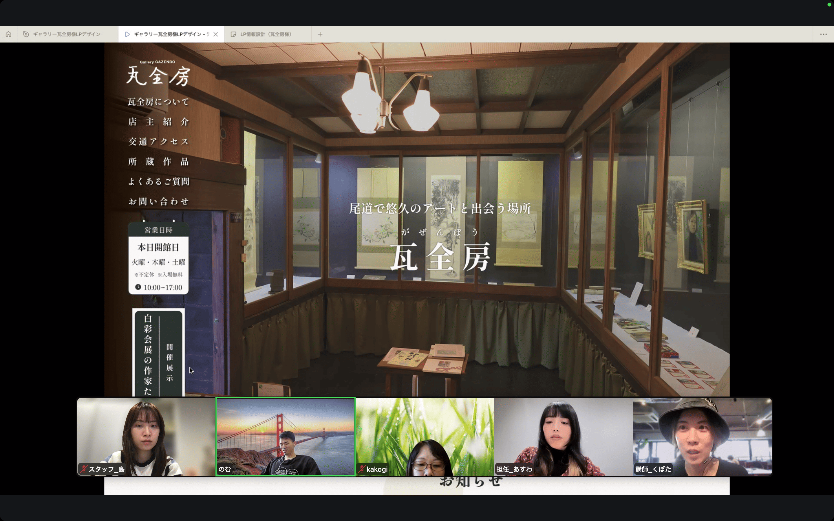Open the three-dots more options menu
Viewport: 834px width, 521px height.
click(x=823, y=34)
